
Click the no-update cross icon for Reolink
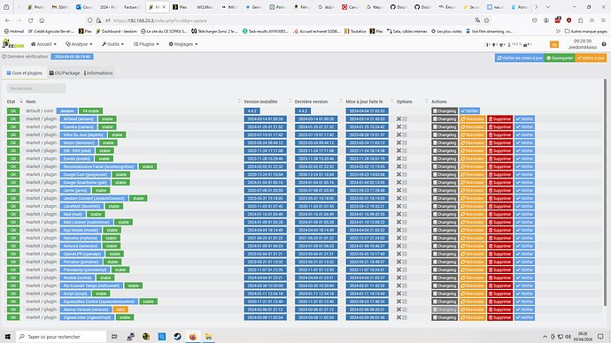(x=398, y=278)
